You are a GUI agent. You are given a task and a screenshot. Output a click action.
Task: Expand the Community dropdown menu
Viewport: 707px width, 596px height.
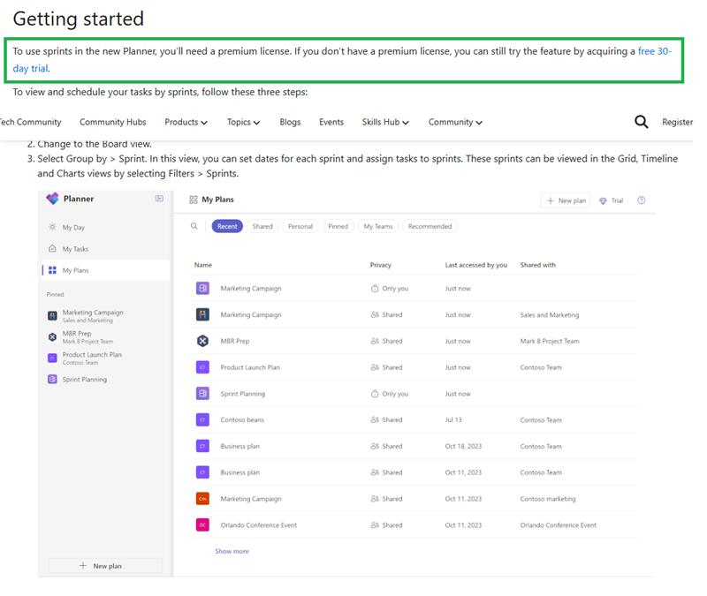[455, 122]
